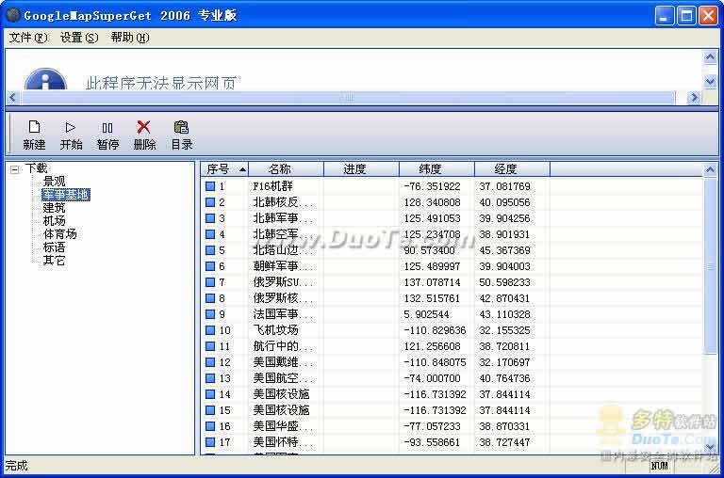The height and width of the screenshot is (478, 724).
Task: Click the blue icon of row 12 美国戴维
Action: [210, 362]
